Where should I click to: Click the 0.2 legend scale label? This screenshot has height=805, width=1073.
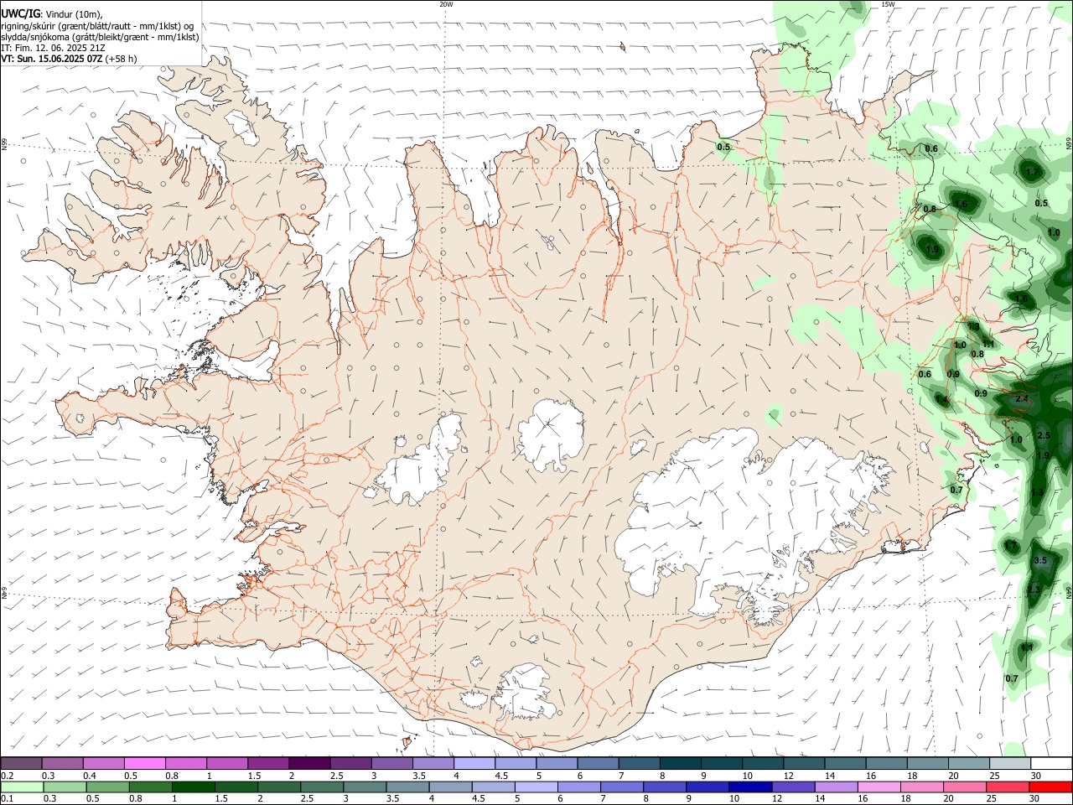tap(8, 776)
